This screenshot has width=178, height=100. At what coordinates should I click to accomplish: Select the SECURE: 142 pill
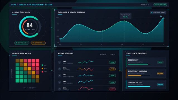click(x=22, y=43)
